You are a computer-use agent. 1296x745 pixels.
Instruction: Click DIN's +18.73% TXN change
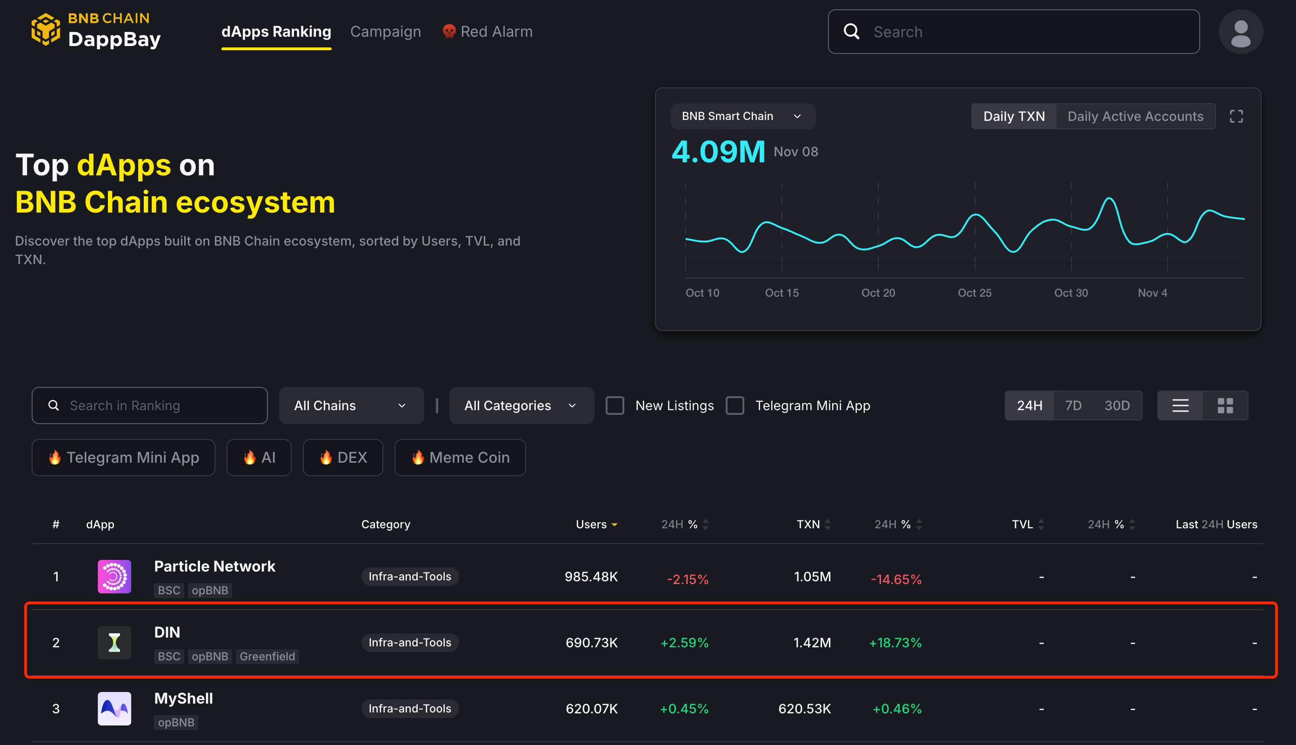click(x=895, y=643)
